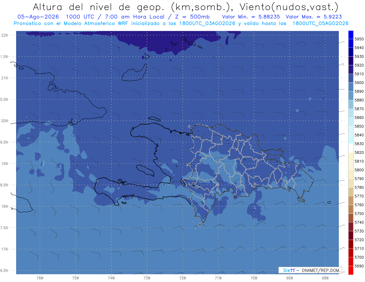Click the legend value '5790'
365x282 pixels.
[359, 179]
